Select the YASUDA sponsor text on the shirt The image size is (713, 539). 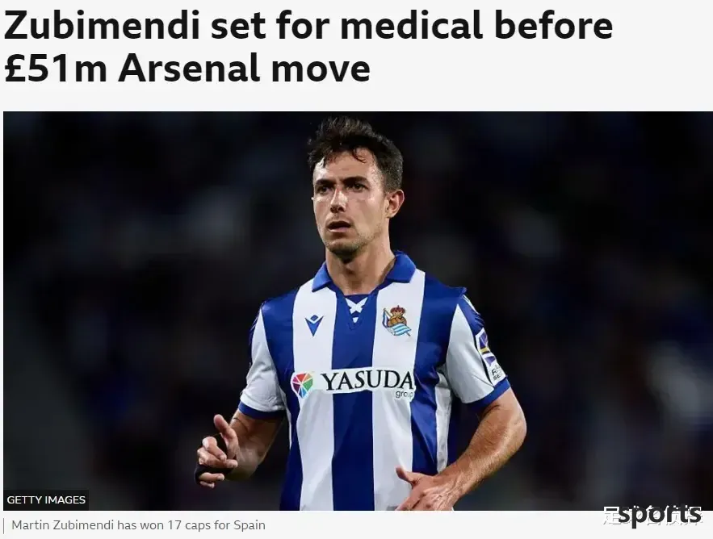[x=367, y=381]
